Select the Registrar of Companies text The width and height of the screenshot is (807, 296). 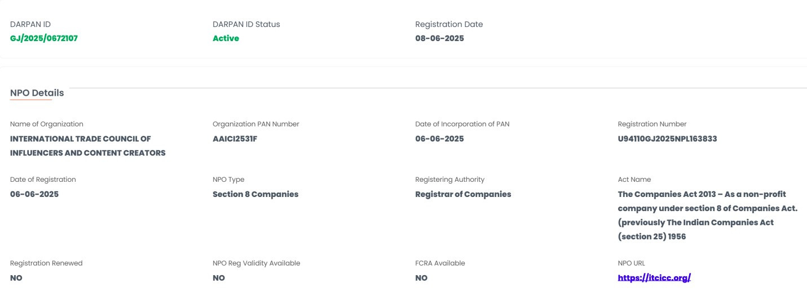[463, 194]
